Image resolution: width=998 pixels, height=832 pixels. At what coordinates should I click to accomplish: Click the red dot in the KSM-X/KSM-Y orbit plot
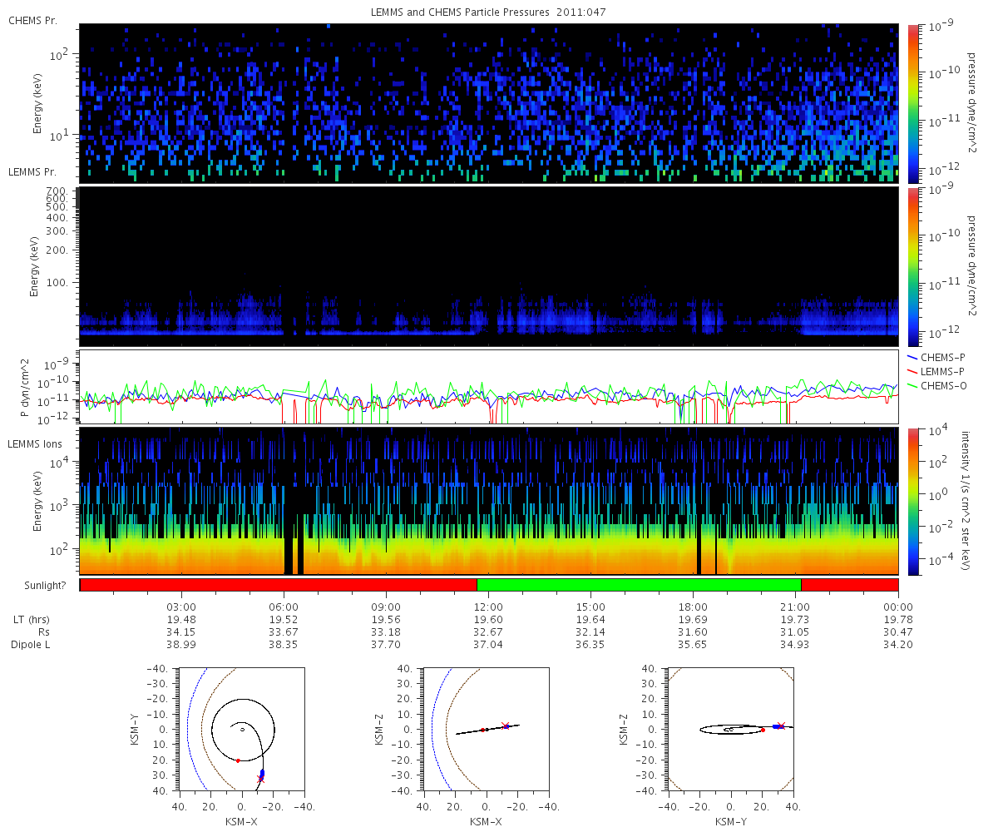[x=238, y=760]
